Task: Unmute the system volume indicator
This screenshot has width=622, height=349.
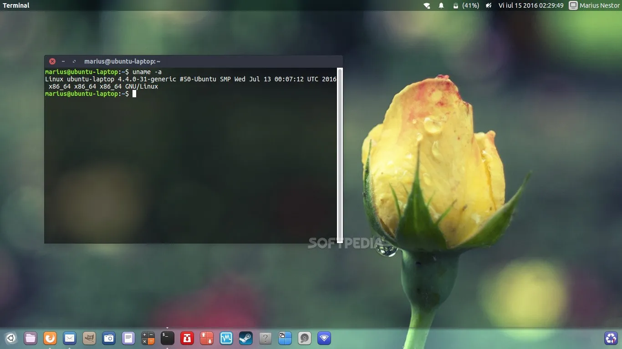Action: point(488,5)
